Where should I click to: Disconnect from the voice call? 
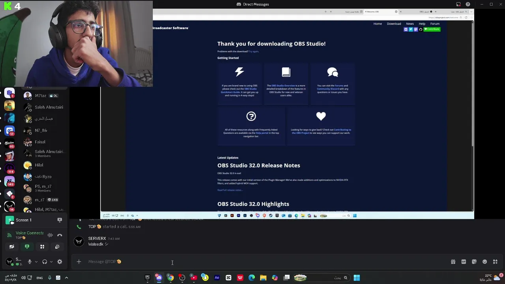coord(60,235)
